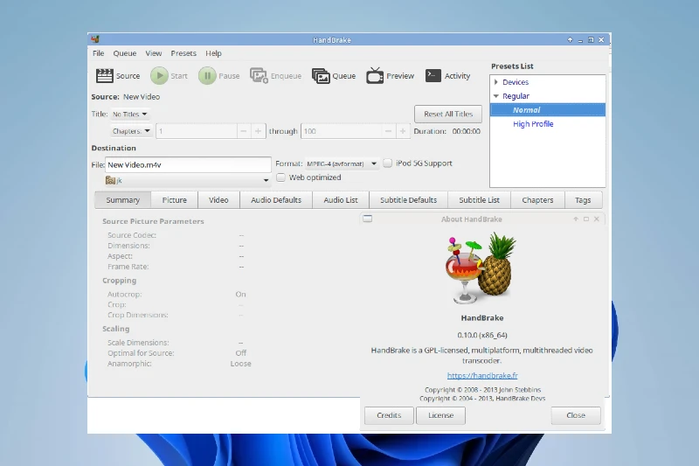Switch to the Video tab
Screen dimensions: 699x466
click(x=218, y=200)
